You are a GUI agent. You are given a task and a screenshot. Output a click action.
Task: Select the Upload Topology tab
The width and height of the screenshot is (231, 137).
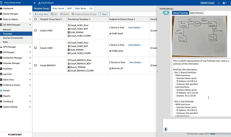180,13
